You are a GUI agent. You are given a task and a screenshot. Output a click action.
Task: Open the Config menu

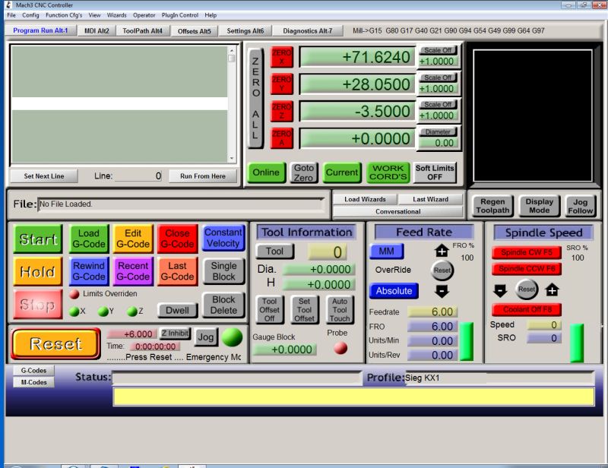30,15
